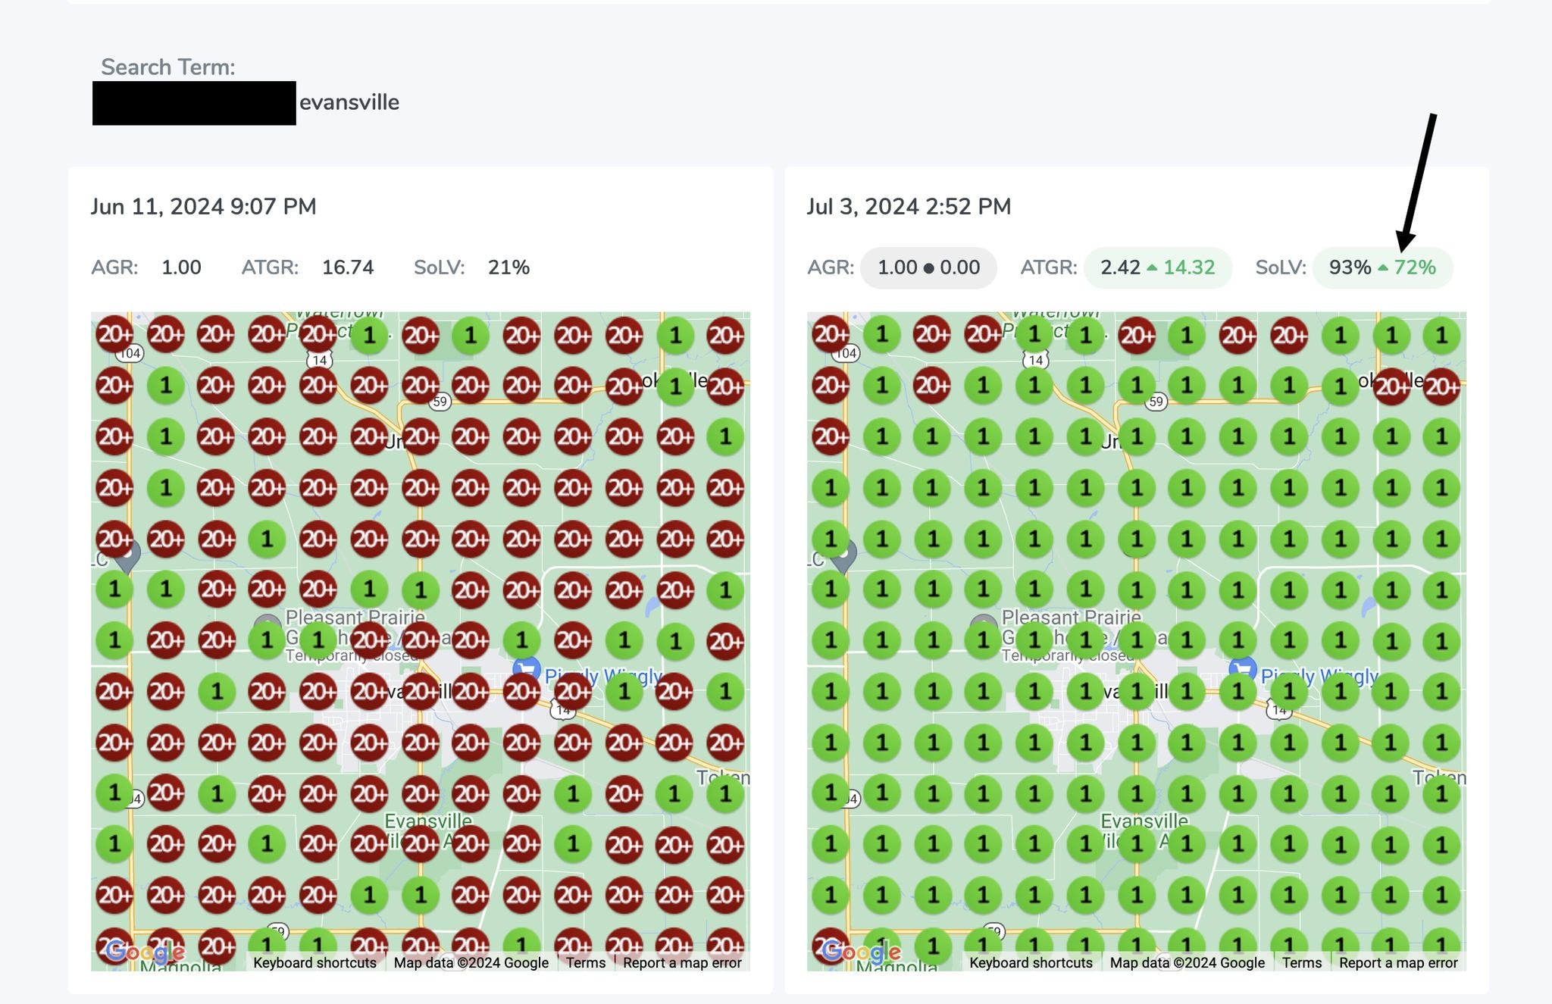Click the Google logo on the right map
This screenshot has width=1552, height=1004.
[861, 952]
